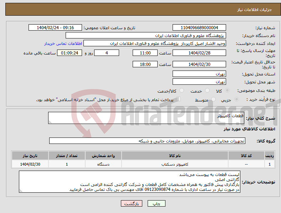Click the چاپ (print) button
Image resolution: width=281 pixels, height=213 pixels.
pos(156,203)
